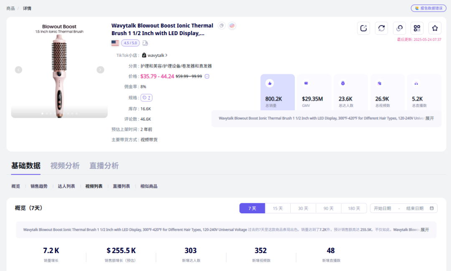451x271 pixels.
Task: Click the 7.2 K 销量增长 value
Action: tap(51, 251)
